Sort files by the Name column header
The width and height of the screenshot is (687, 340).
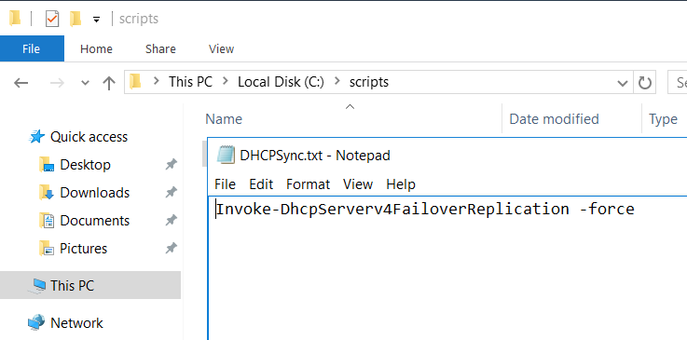224,119
